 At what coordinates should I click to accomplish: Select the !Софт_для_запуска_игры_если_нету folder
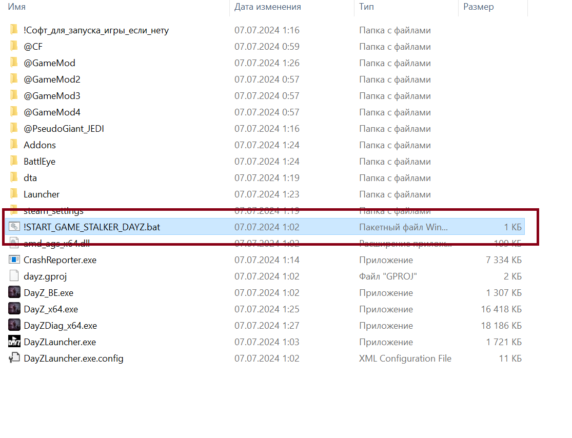tap(96, 30)
